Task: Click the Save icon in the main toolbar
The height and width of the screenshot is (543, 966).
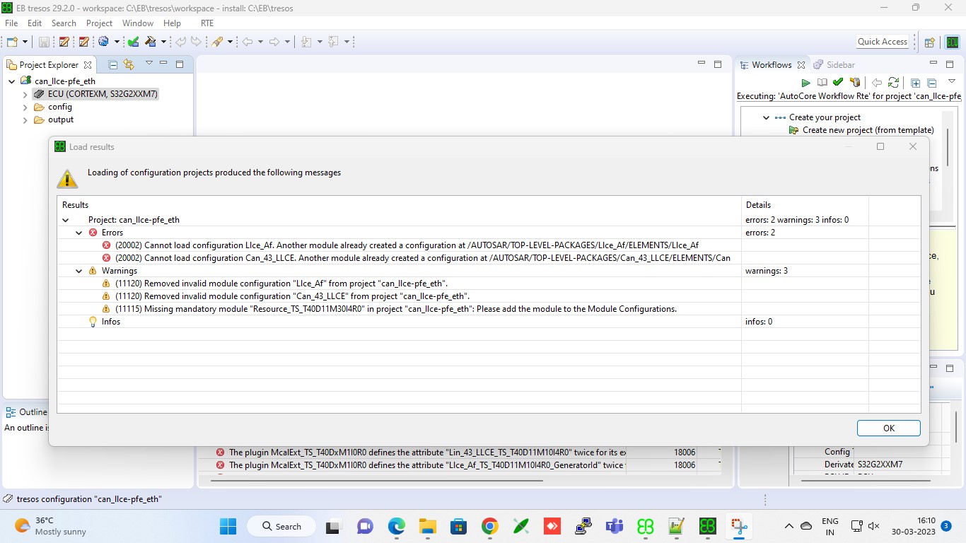Action: click(x=43, y=42)
